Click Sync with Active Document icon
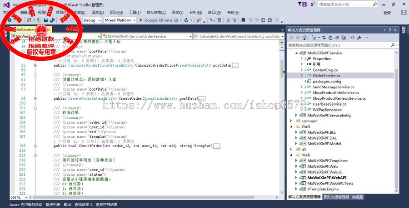This screenshot has height=208, width=409. [x=324, y=38]
